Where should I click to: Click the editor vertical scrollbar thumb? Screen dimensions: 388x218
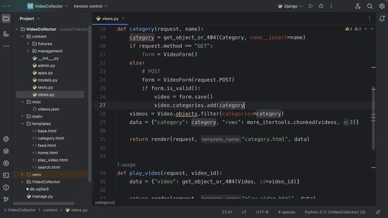(373, 118)
